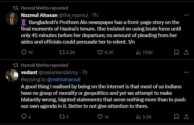Share vedant's tweet
This screenshot has height=125, width=194.
point(186,117)
